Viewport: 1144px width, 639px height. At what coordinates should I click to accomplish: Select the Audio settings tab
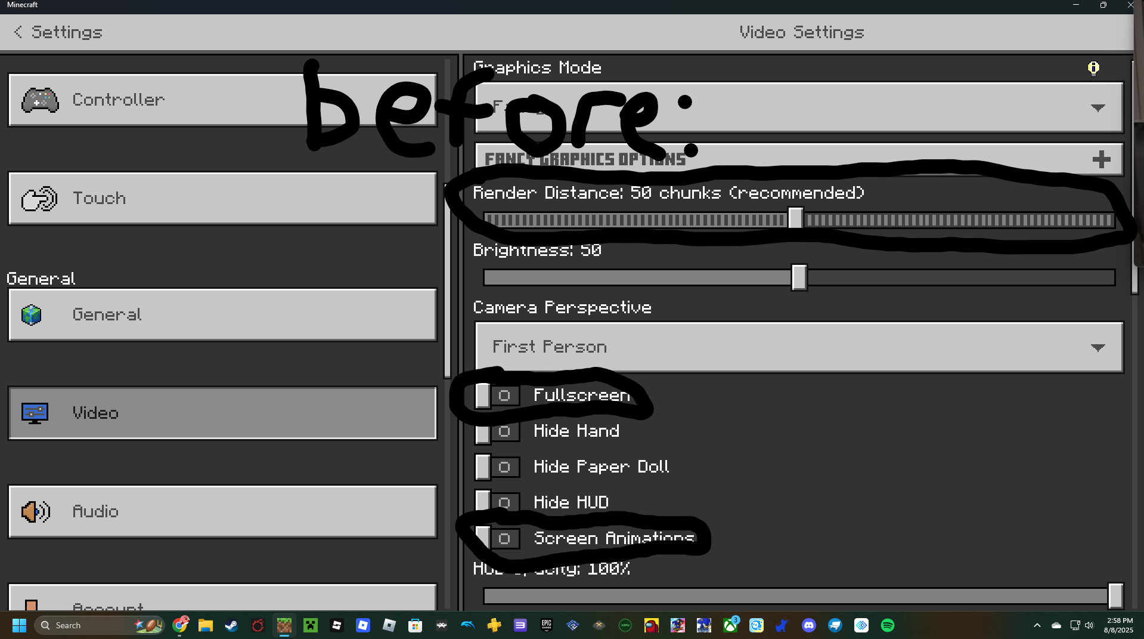pyautogui.click(x=222, y=512)
